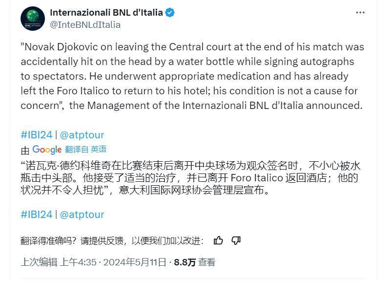Rate translation with thumbs up icon

point(218,240)
